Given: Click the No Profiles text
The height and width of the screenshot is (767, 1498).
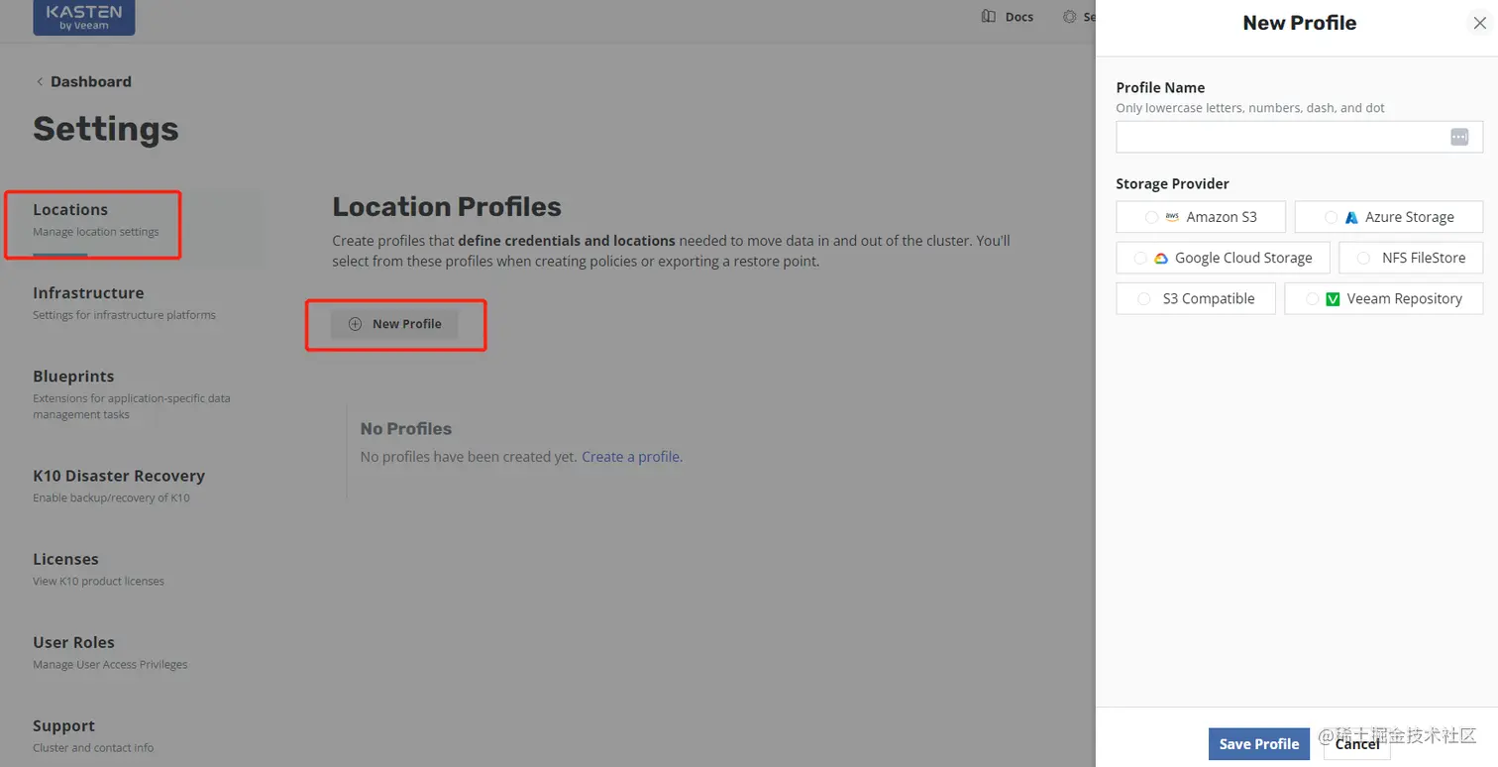Looking at the screenshot, I should pyautogui.click(x=406, y=429).
